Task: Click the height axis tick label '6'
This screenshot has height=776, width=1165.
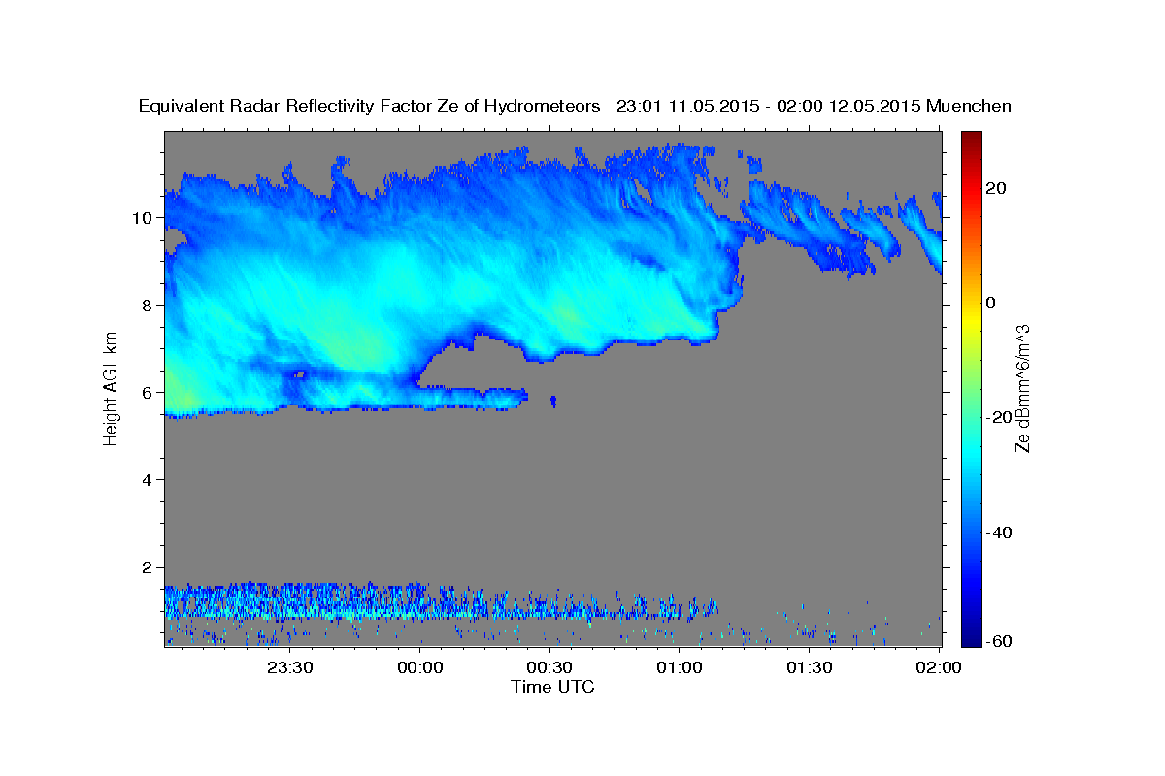Action: click(x=147, y=393)
